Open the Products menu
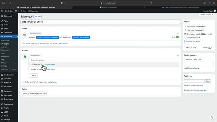 point(7,79)
